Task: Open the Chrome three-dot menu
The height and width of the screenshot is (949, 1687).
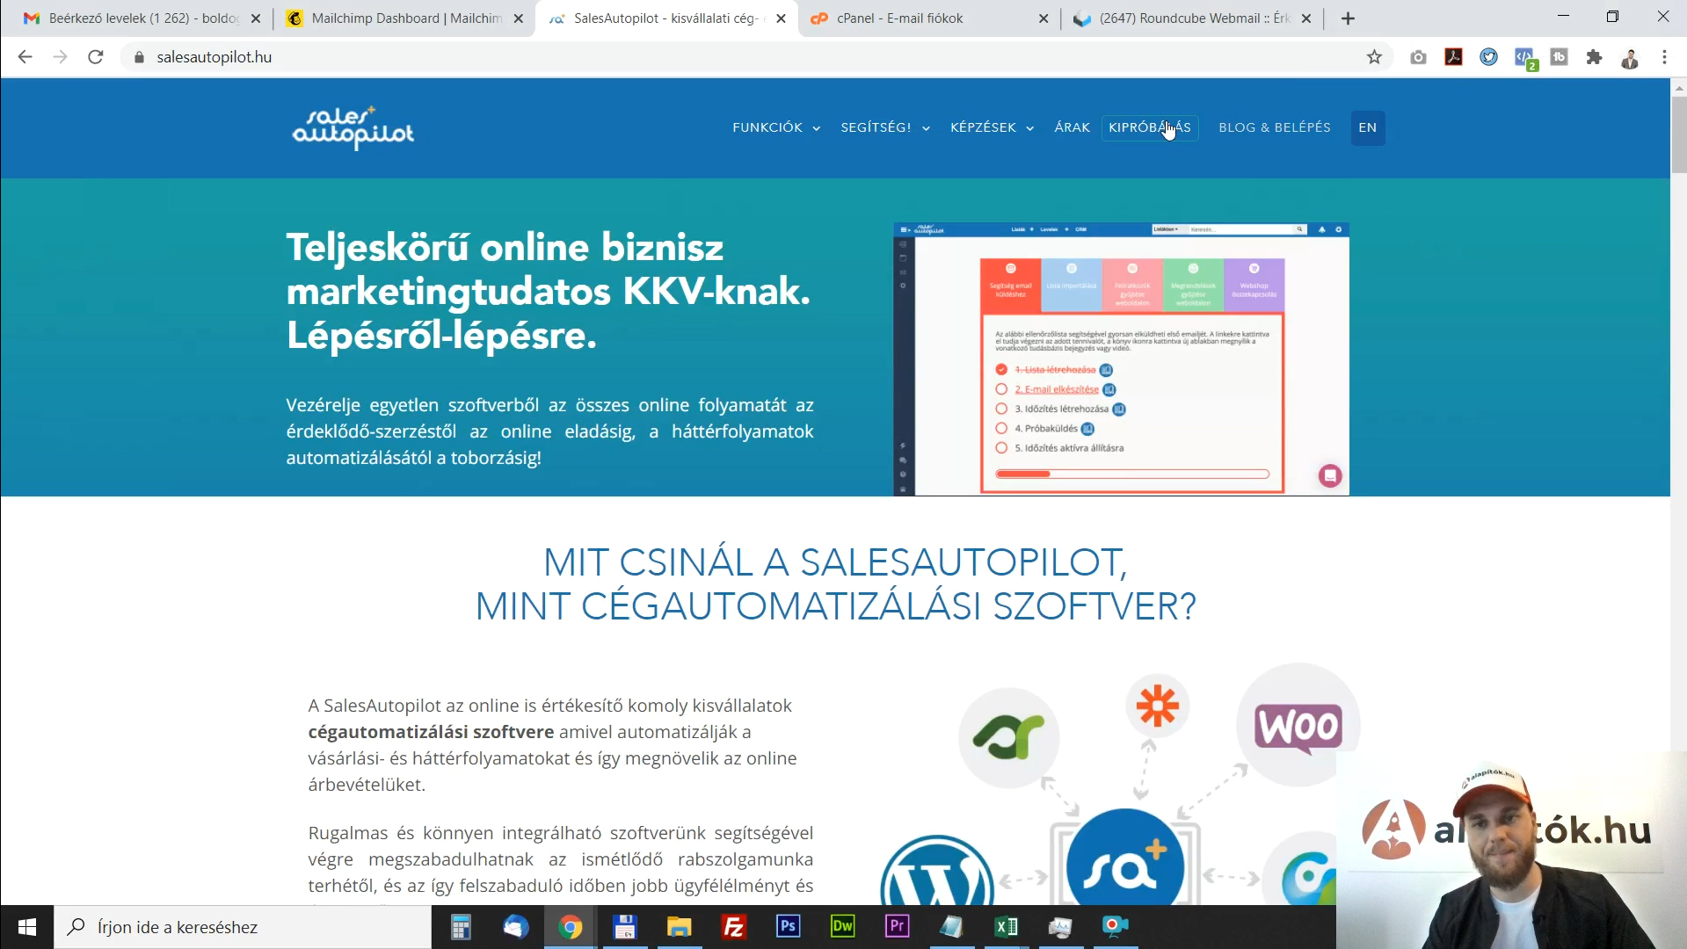Action: [1664, 57]
